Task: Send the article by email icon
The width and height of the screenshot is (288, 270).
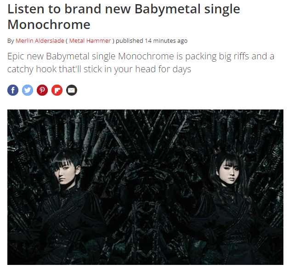Action: click(72, 90)
